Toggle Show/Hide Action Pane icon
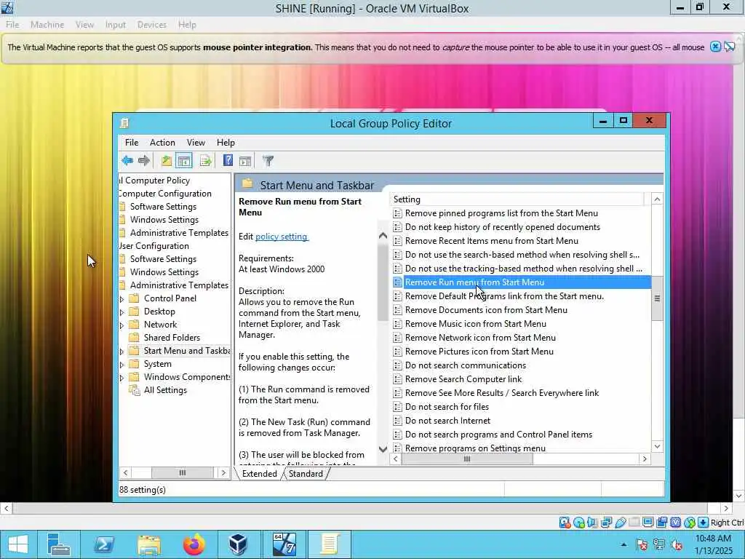Image resolution: width=745 pixels, height=559 pixels. pyautogui.click(x=245, y=161)
